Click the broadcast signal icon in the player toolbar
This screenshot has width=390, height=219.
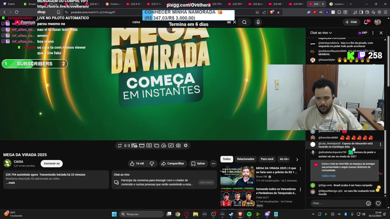(127, 146)
